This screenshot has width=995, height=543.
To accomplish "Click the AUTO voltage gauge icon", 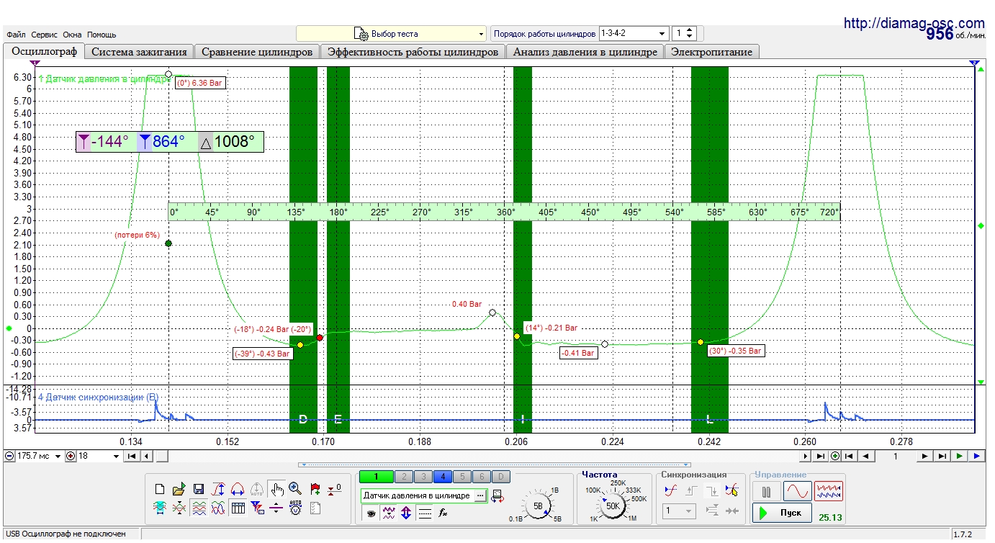I will pos(295,508).
